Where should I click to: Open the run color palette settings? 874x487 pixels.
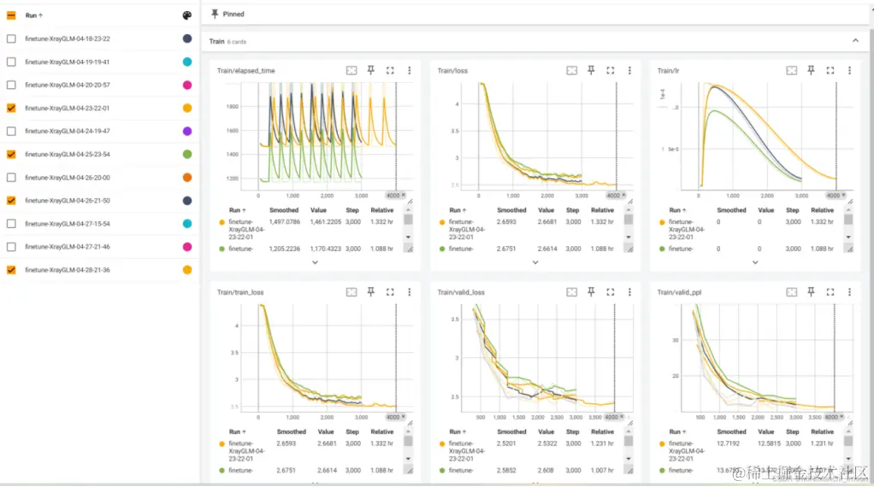pyautogui.click(x=186, y=15)
